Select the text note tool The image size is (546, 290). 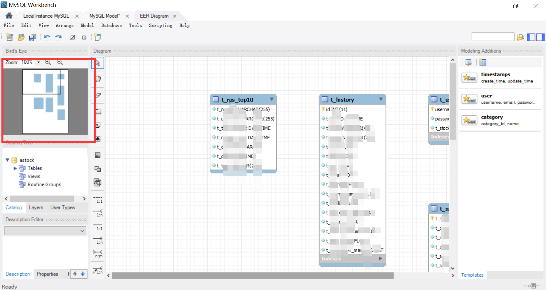pyautogui.click(x=98, y=125)
